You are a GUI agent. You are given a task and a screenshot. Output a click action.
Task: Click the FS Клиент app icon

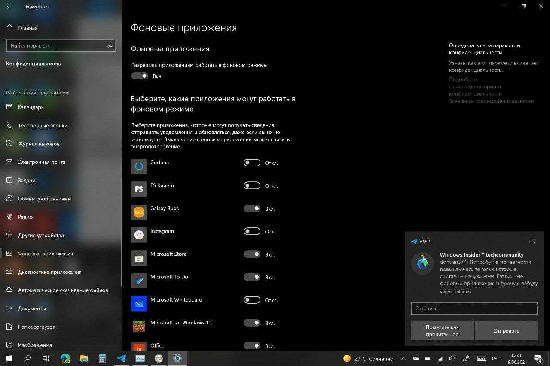pyautogui.click(x=139, y=189)
